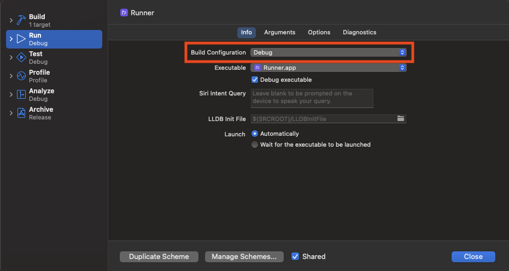Click the Test diamond play icon
The width and height of the screenshot is (509, 271).
pyautogui.click(x=21, y=57)
